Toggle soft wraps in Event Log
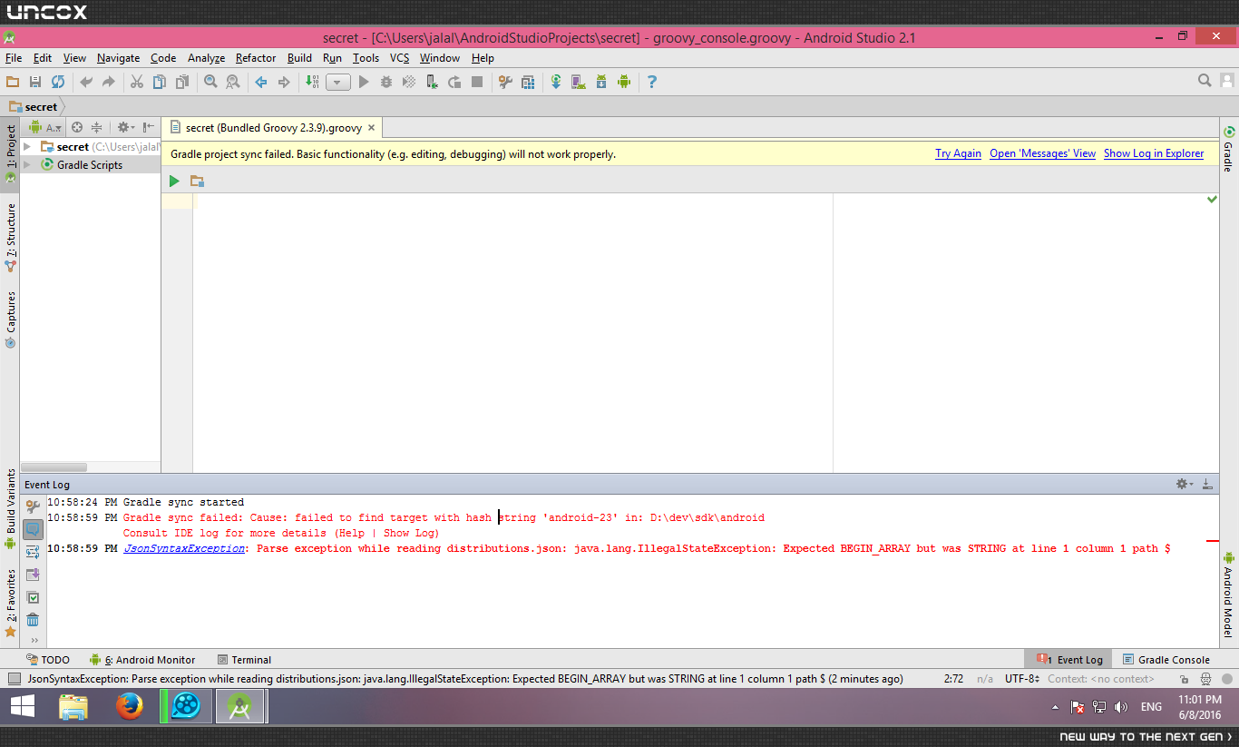This screenshot has width=1239, height=747. pos(33,552)
